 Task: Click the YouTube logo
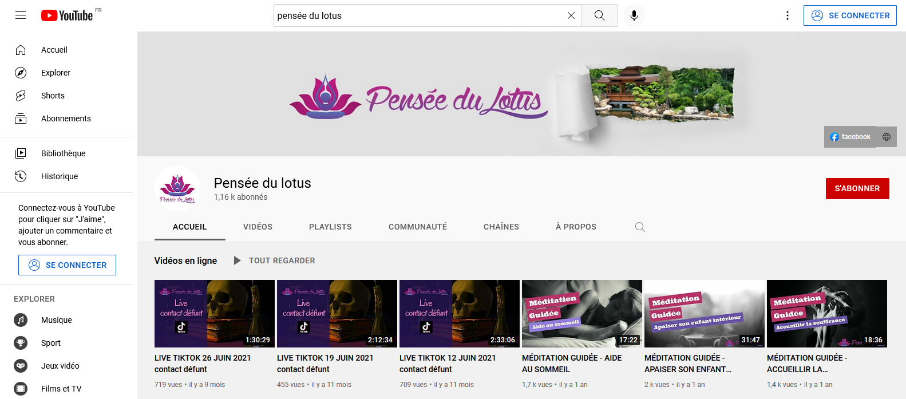click(x=67, y=15)
